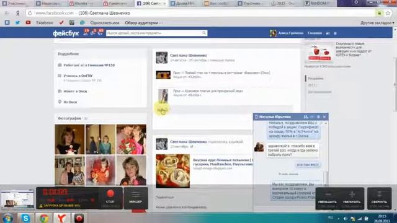
Task: Open the food post image thumbnail
Action: pyautogui.click(x=172, y=171)
